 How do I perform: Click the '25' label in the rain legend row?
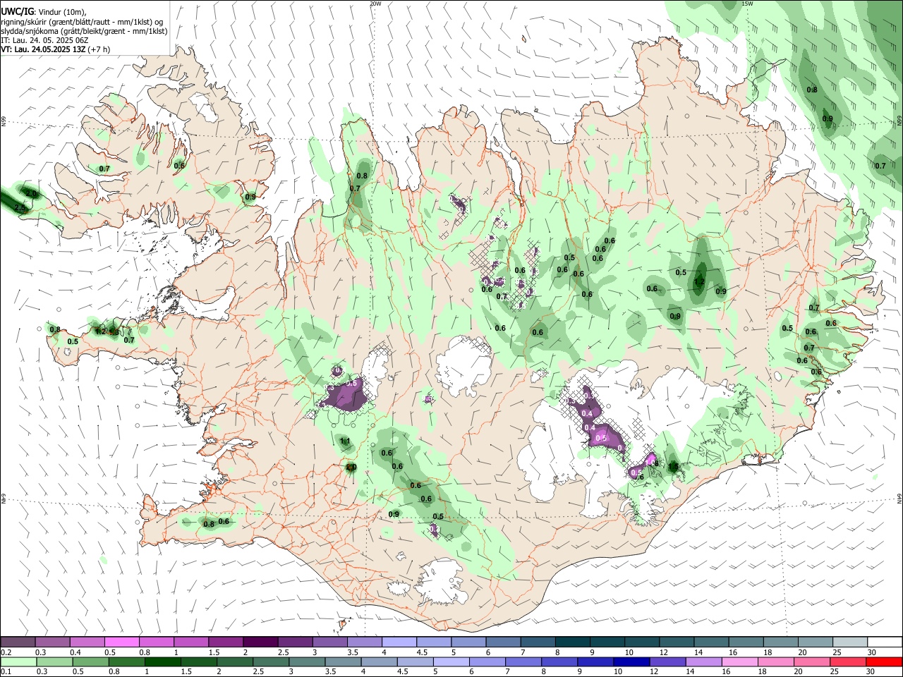point(835,672)
